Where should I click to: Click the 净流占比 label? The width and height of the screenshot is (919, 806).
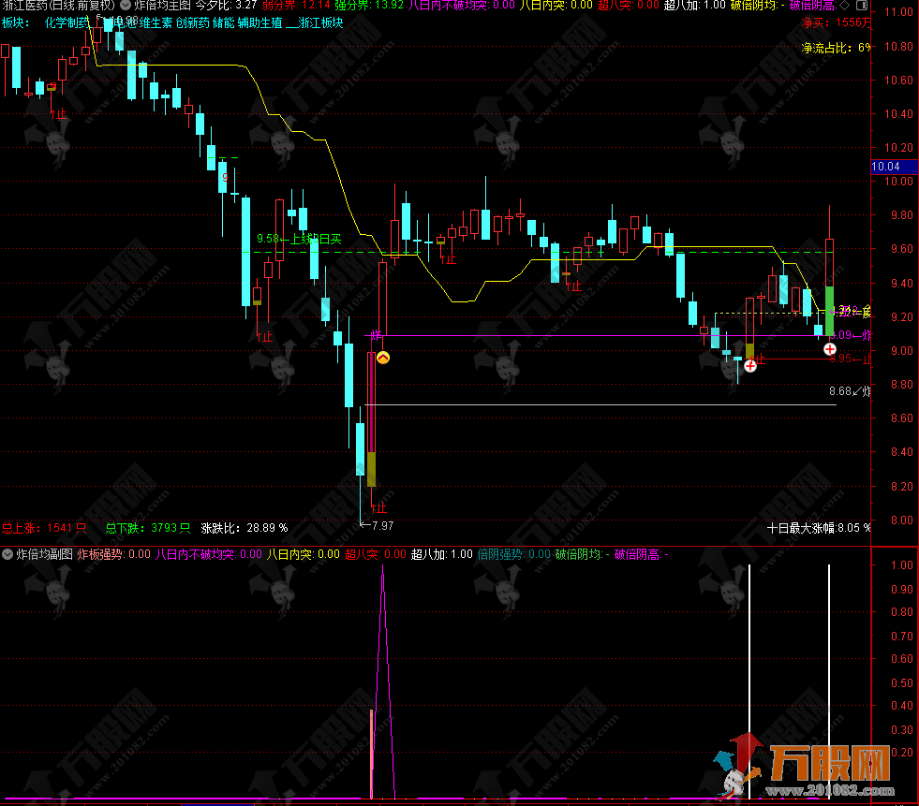click(x=836, y=48)
